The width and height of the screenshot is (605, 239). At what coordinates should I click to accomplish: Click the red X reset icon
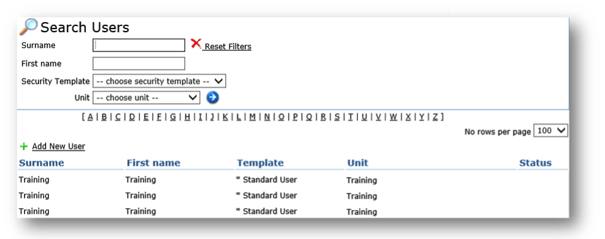[x=196, y=44]
